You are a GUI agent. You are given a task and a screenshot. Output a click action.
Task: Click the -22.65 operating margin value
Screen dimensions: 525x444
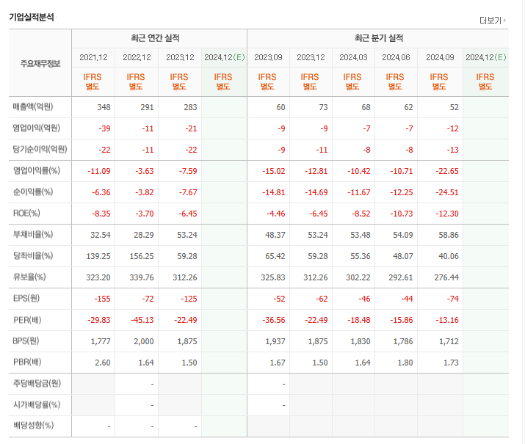click(x=447, y=171)
